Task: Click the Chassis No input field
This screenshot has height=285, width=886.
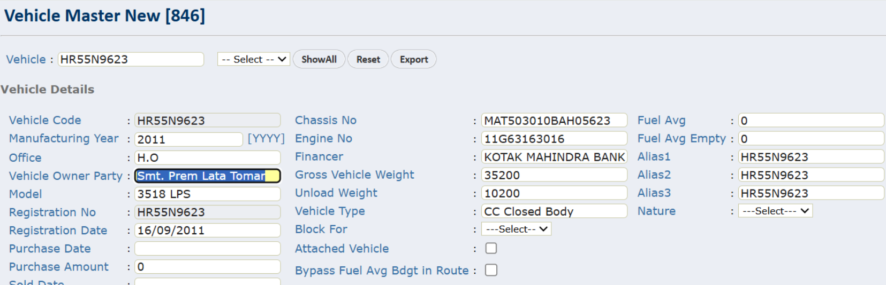Action: pos(554,121)
